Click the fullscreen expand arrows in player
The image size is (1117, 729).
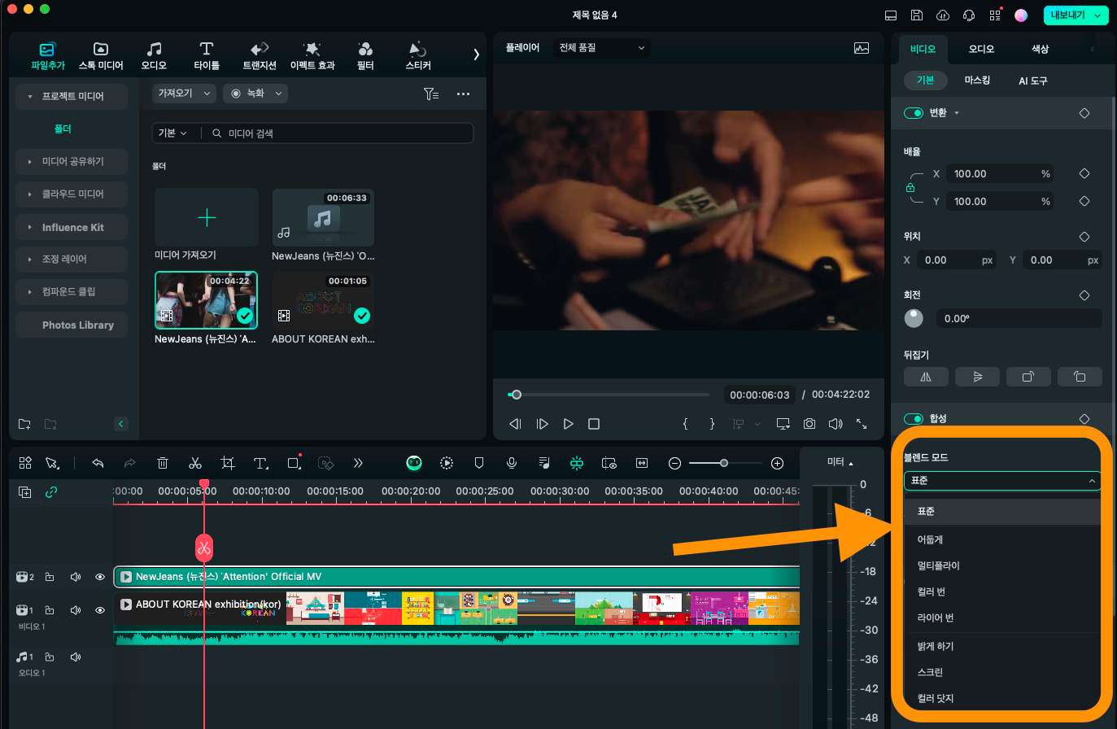pyautogui.click(x=862, y=424)
